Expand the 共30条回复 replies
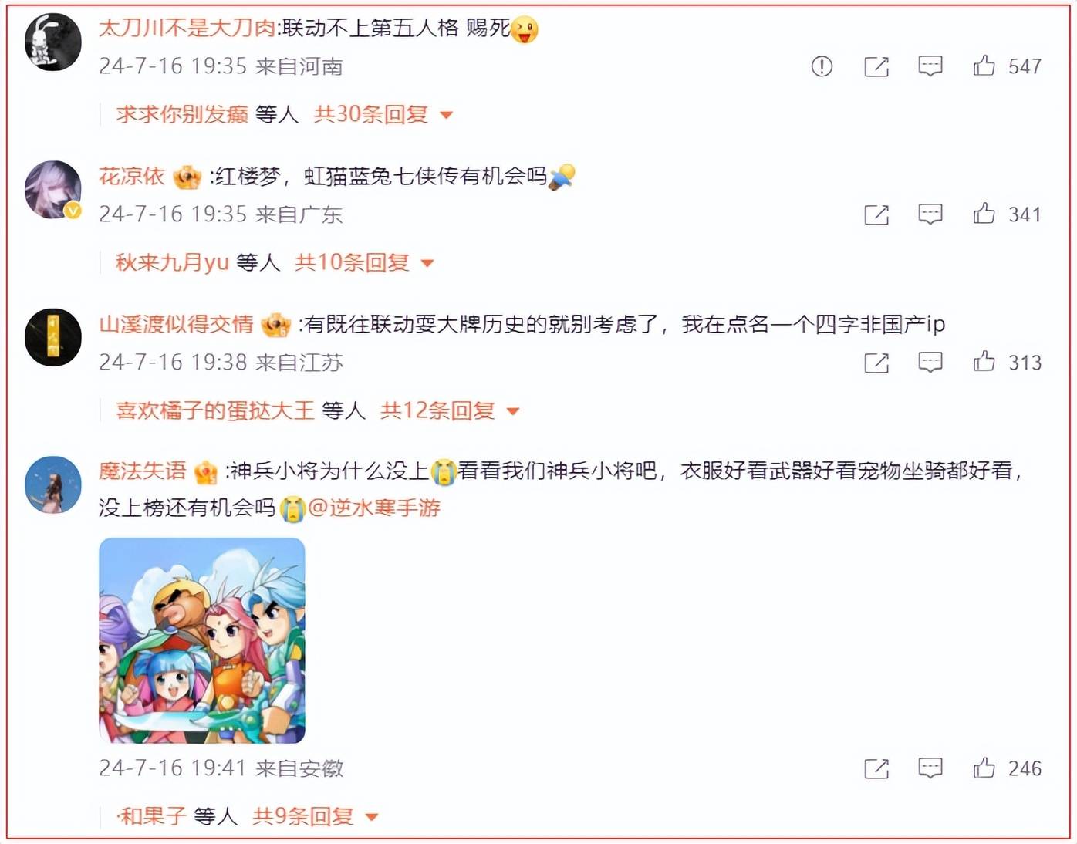 click(383, 115)
